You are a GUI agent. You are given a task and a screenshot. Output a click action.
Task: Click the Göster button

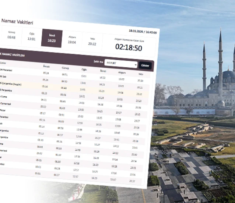(145, 65)
